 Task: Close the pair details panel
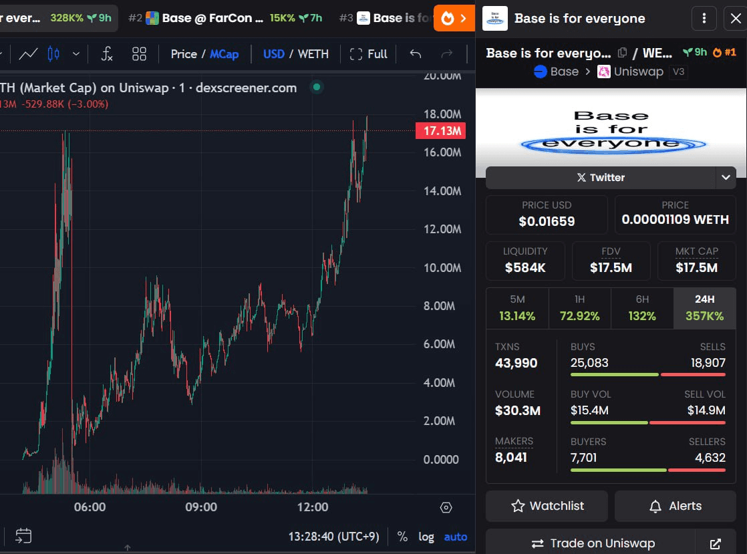(x=736, y=19)
